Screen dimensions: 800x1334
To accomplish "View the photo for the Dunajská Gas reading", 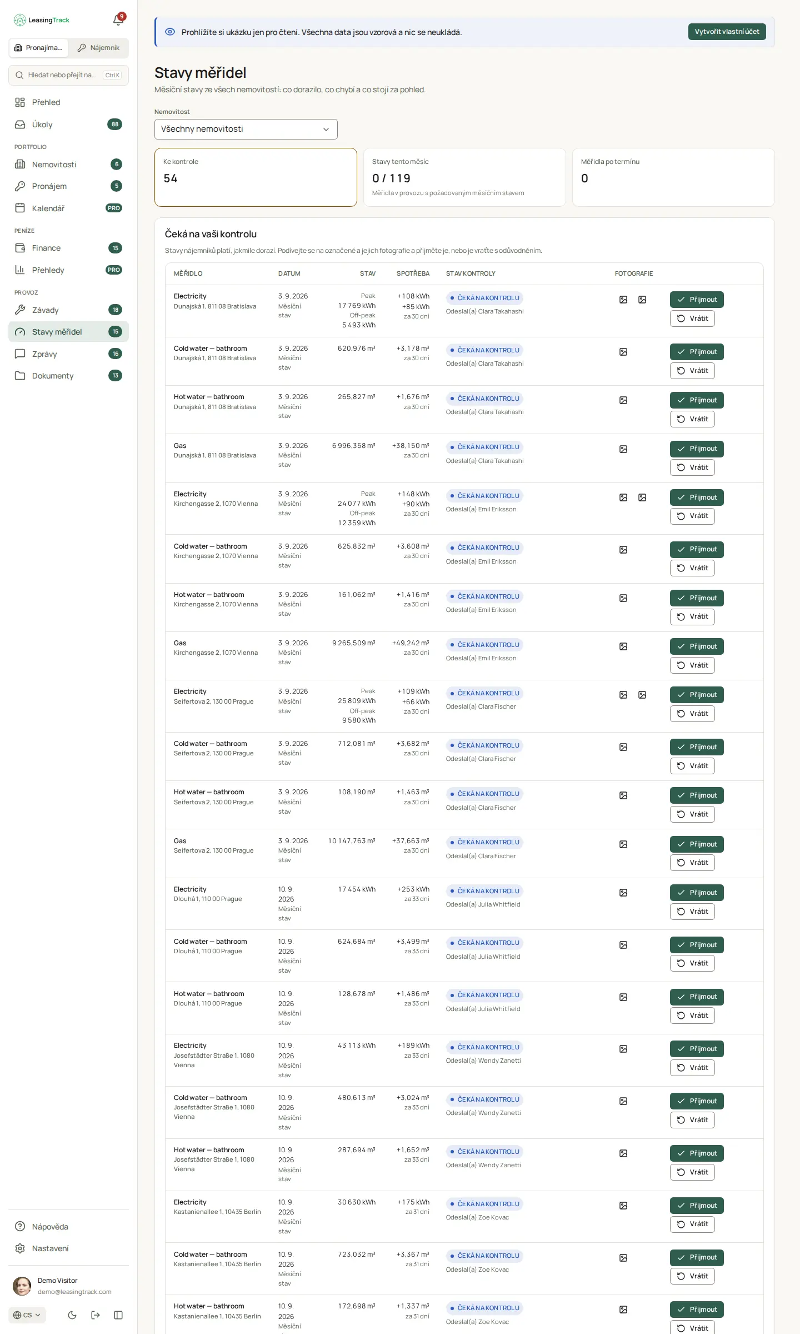I will tap(623, 449).
